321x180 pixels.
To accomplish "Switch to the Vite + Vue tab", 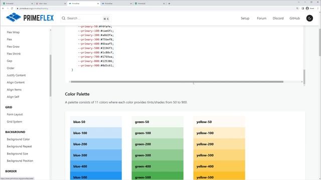I will pos(51,3).
